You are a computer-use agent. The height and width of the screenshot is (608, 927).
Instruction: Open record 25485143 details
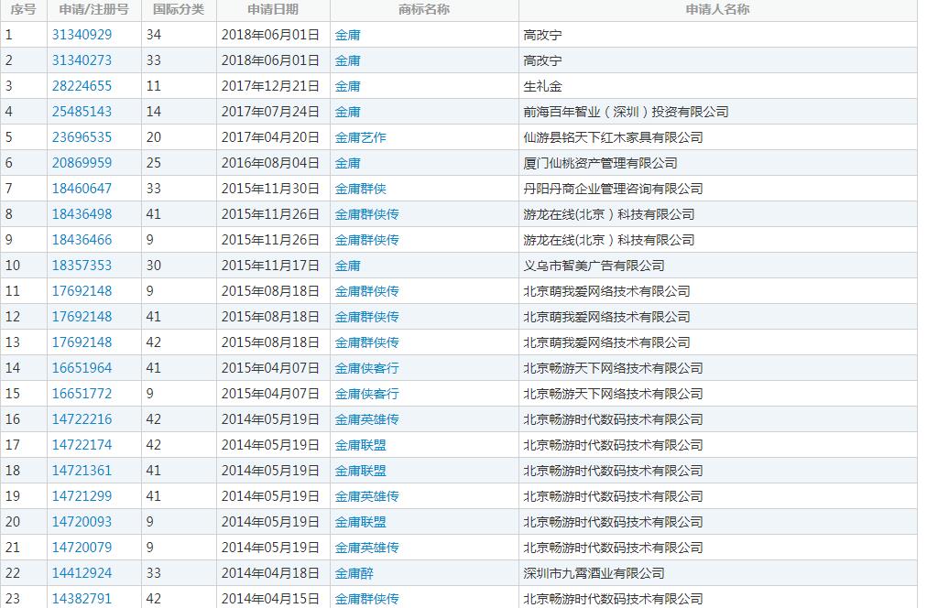[x=82, y=112]
